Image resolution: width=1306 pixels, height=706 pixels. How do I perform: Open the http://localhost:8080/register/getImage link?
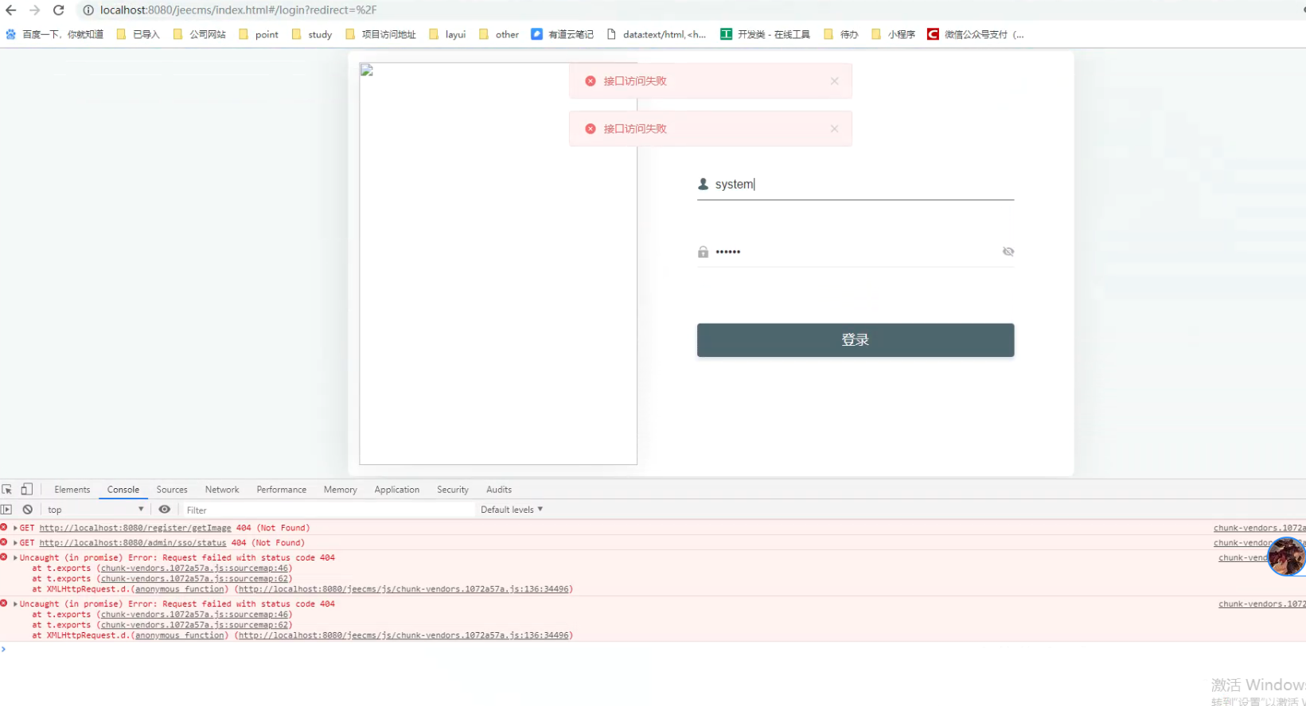tap(135, 528)
